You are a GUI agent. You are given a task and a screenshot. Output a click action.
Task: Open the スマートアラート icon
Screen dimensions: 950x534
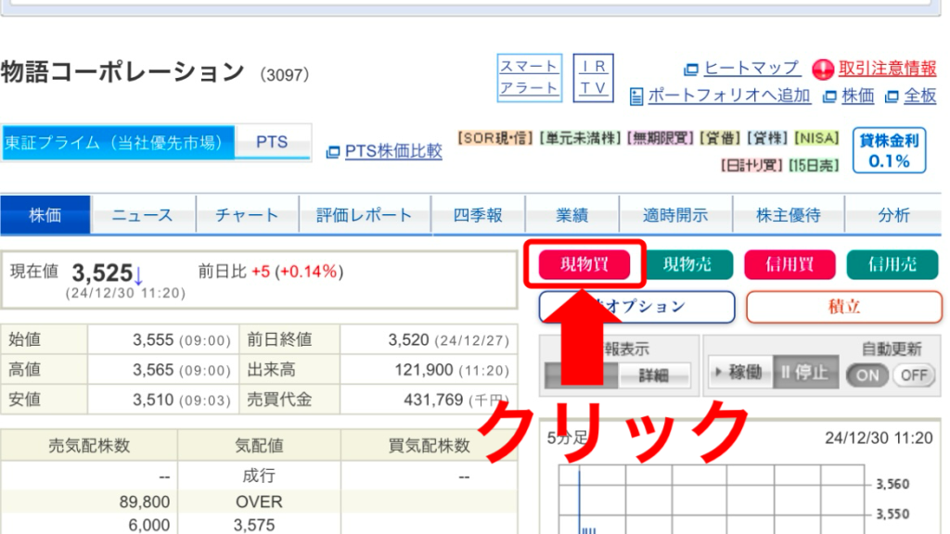click(529, 77)
